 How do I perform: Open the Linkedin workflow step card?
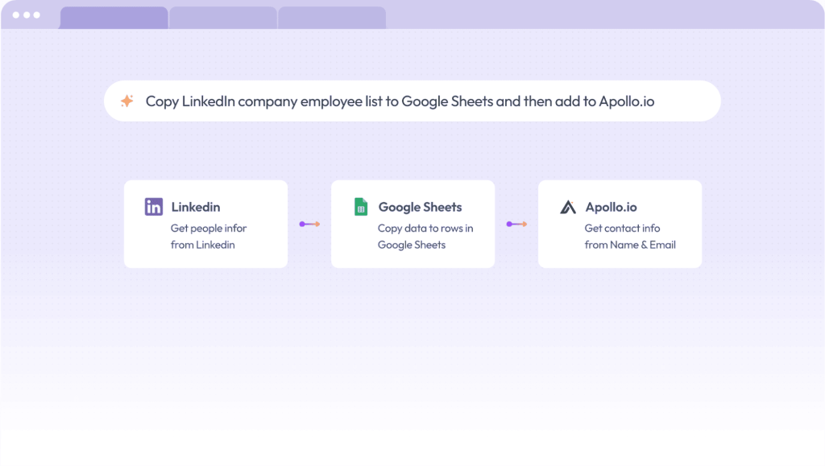[205, 224]
